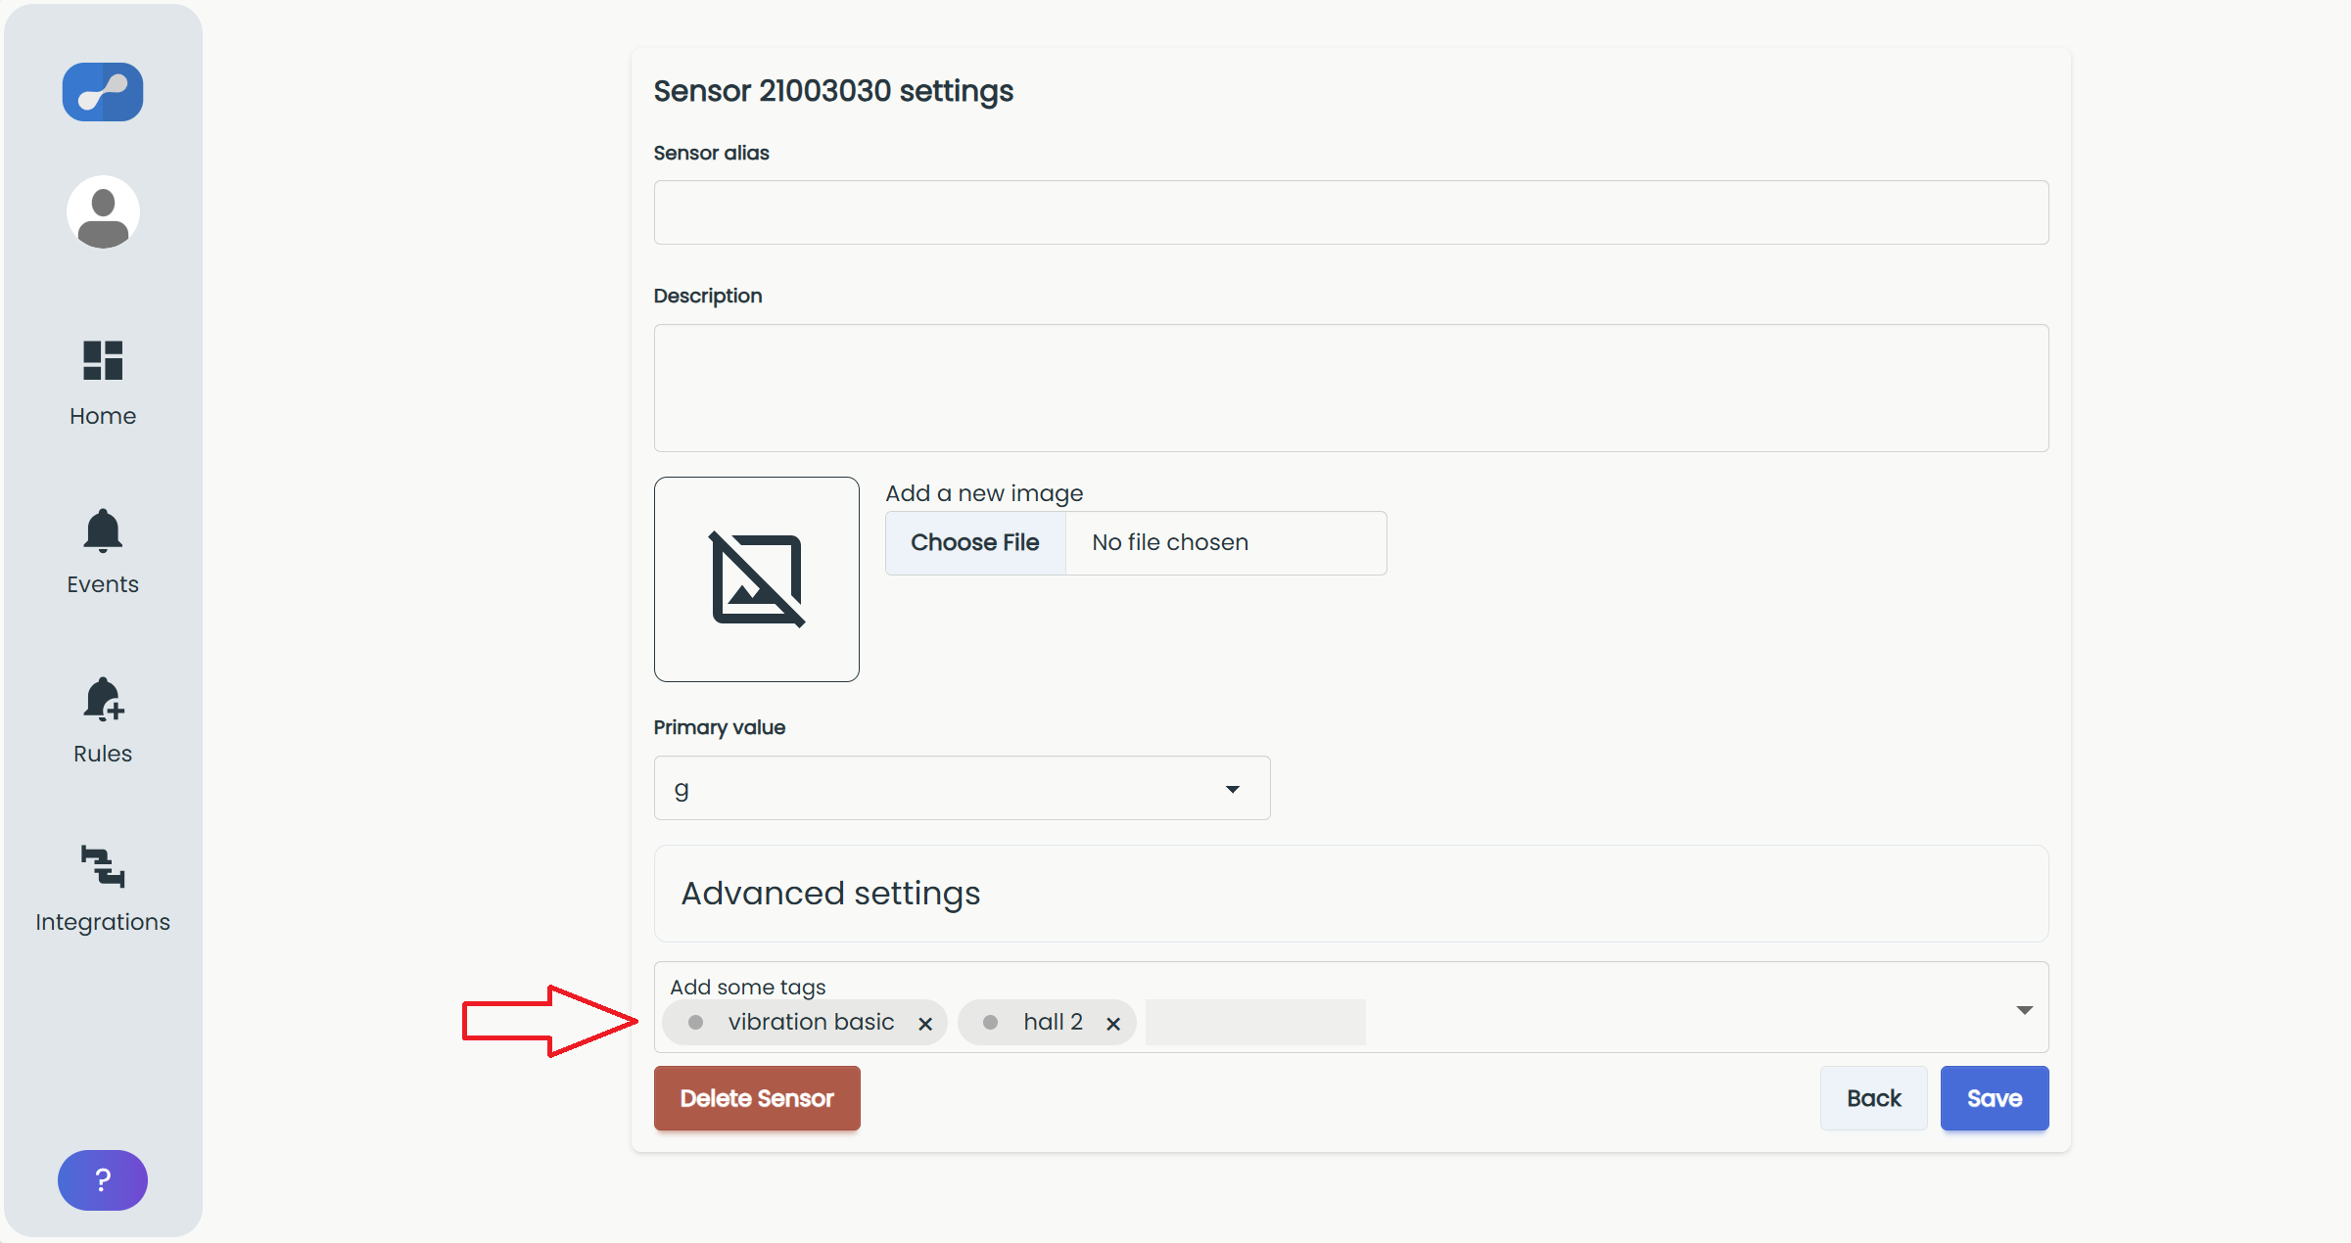Expand the tags dropdown arrow
This screenshot has width=2351, height=1243.
click(2024, 1009)
